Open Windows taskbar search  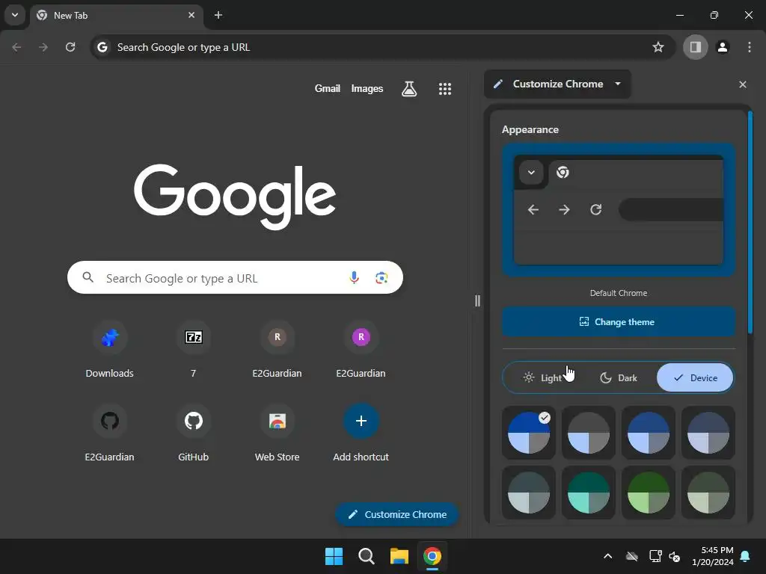pos(367,556)
